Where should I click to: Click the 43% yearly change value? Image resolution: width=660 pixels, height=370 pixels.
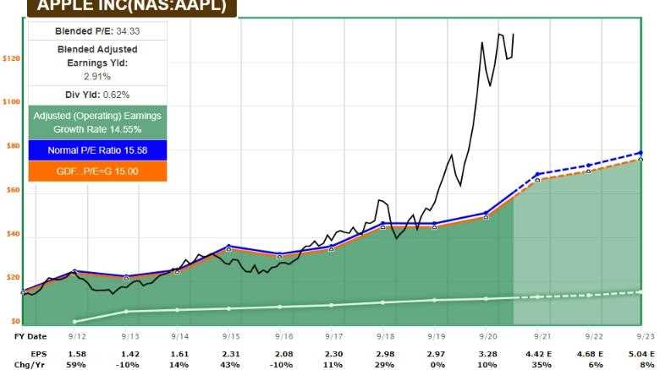click(230, 365)
